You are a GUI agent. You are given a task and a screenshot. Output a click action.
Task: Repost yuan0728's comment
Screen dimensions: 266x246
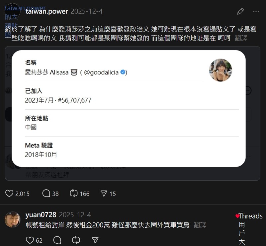[x=76, y=240]
